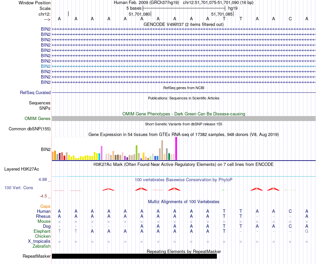316x264 pixels.
Task: Click the Human alignment row label
Action: pyautogui.click(x=44, y=211)
